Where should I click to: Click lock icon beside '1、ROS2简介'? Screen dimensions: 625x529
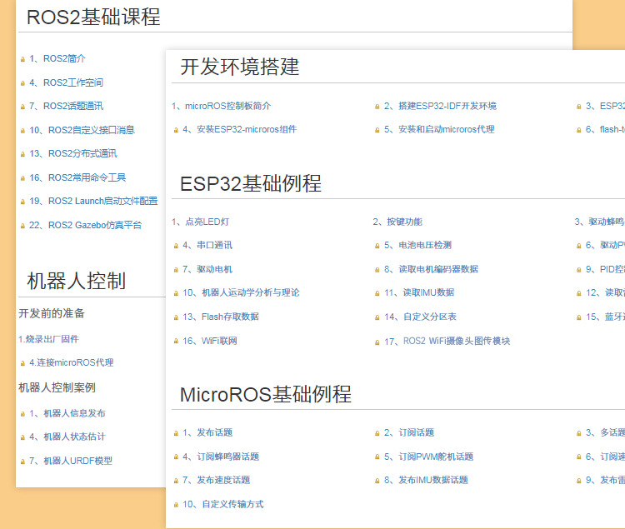(x=22, y=59)
